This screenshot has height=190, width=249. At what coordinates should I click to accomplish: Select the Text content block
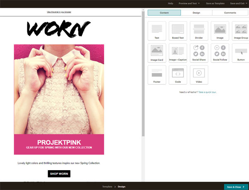click(x=157, y=31)
